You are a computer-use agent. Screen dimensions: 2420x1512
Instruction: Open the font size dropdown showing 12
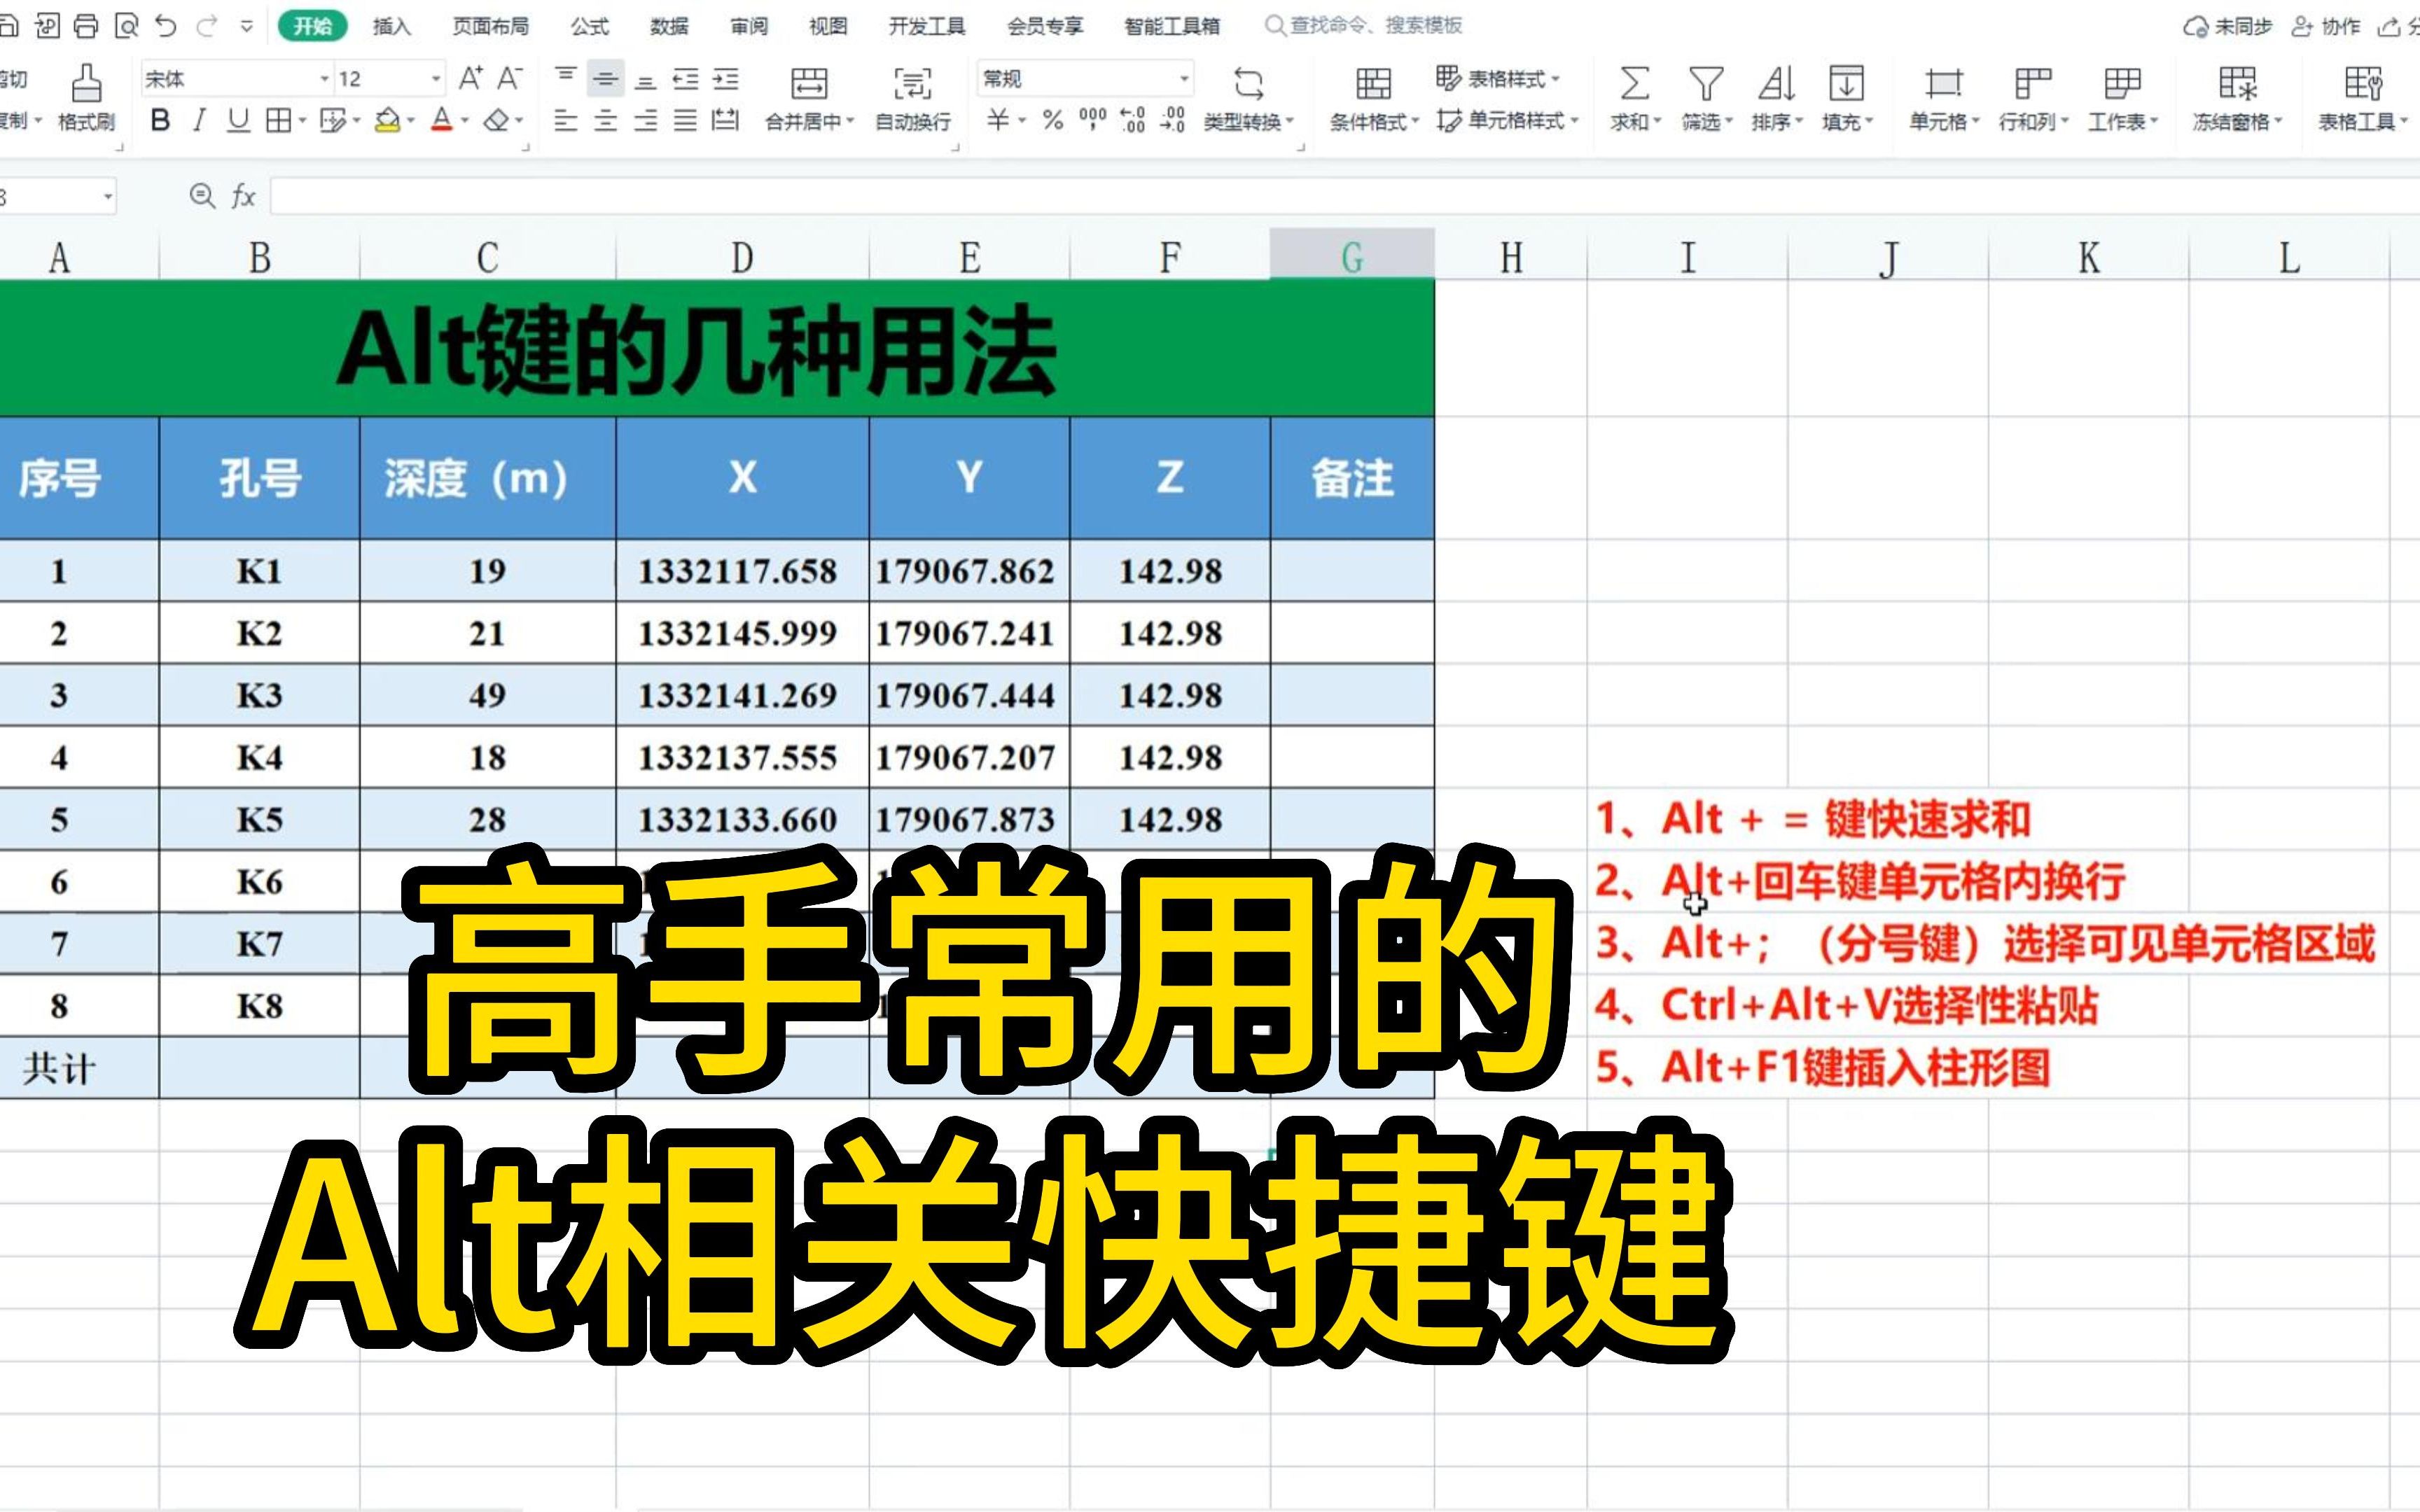tap(436, 78)
